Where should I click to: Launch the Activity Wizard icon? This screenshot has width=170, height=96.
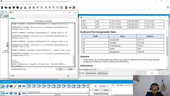point(21,7)
